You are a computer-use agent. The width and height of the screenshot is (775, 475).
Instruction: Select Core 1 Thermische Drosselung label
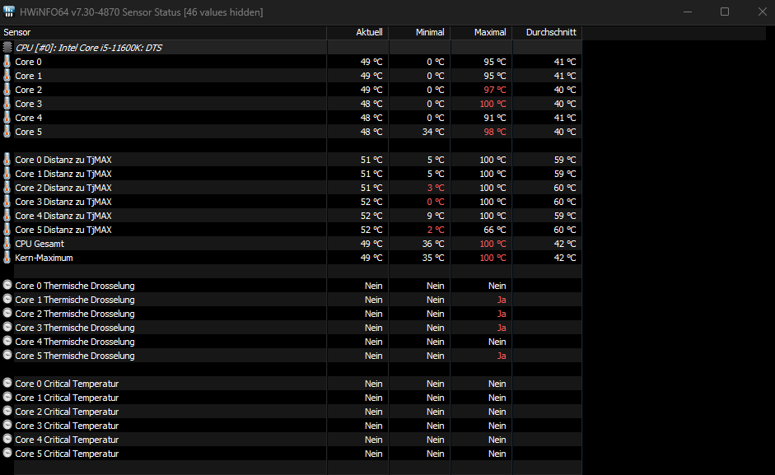pyautogui.click(x=75, y=300)
